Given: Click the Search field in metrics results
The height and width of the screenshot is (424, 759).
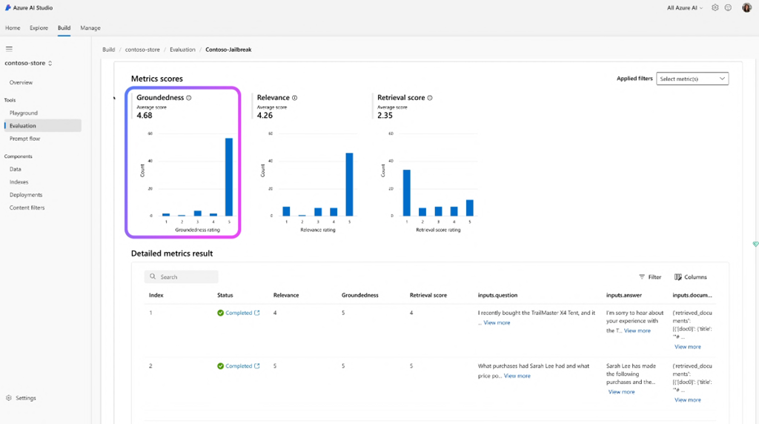Looking at the screenshot, I should (182, 276).
